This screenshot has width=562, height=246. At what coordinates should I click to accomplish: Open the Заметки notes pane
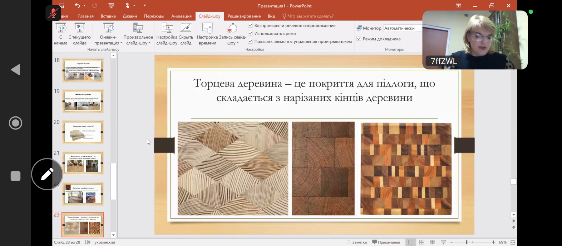click(x=357, y=242)
